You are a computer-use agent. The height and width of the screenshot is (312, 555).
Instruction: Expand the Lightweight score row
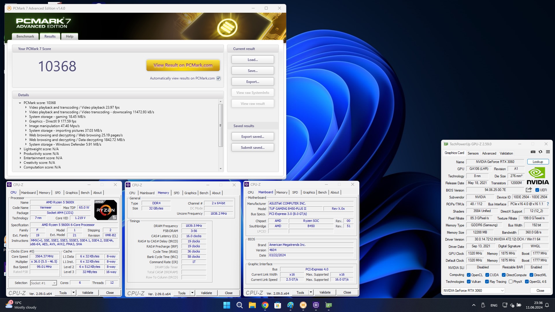tap(20, 149)
